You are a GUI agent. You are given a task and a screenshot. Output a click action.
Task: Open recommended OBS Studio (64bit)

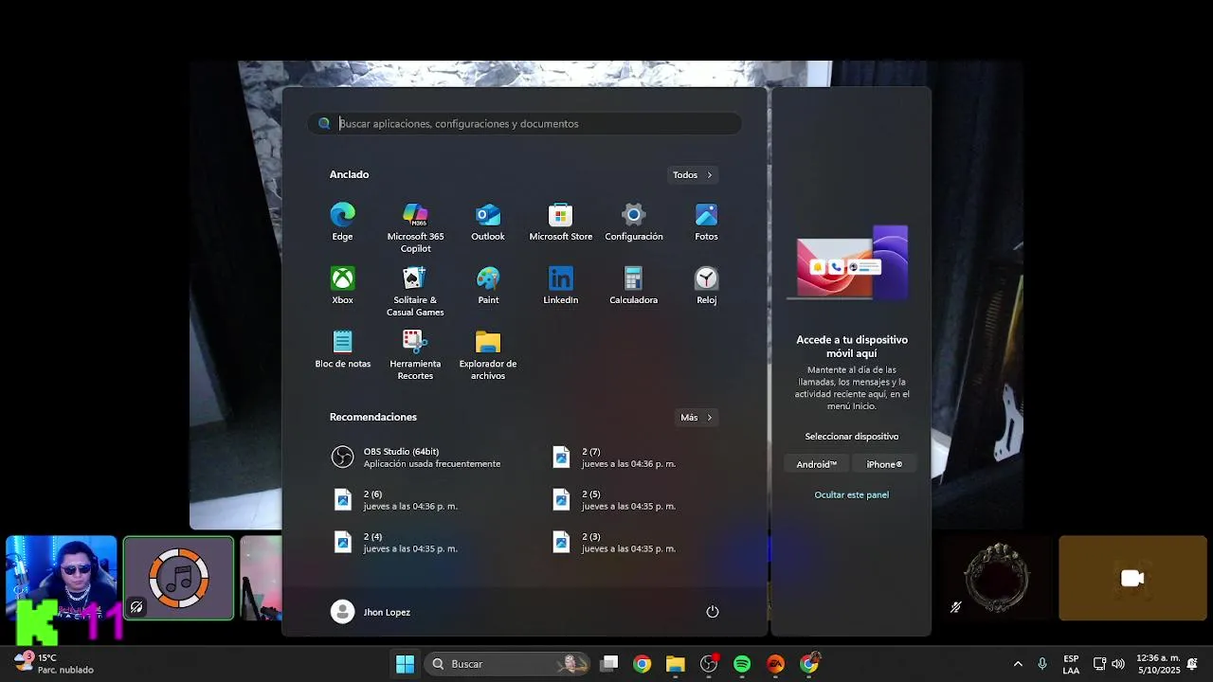coord(416,458)
